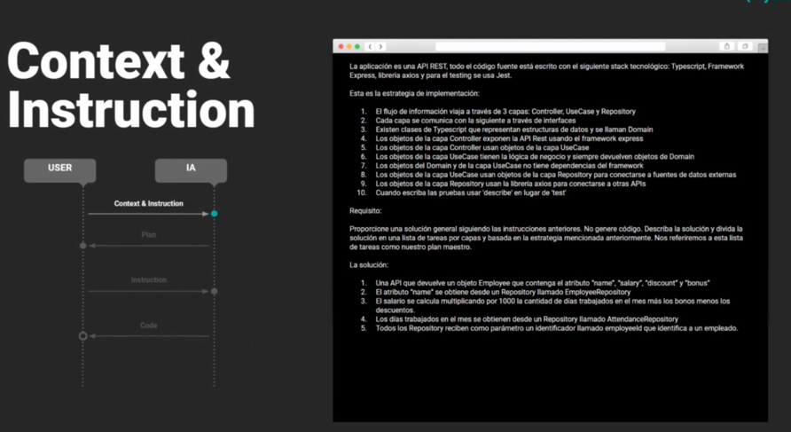This screenshot has height=432, width=791.
Task: Click the browser back arrow button
Action: (371, 46)
